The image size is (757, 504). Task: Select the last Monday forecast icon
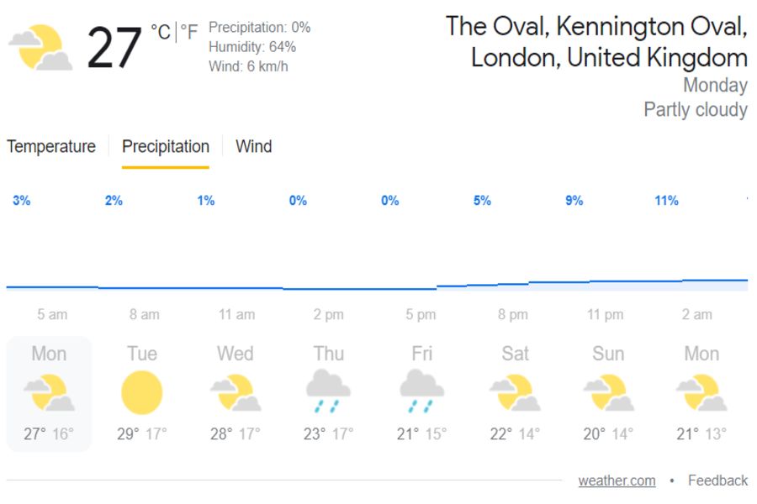[x=701, y=393]
